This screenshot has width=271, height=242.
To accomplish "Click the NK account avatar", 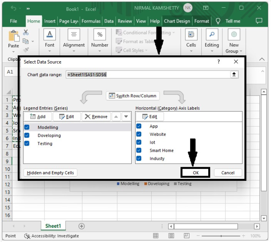I will (x=188, y=8).
